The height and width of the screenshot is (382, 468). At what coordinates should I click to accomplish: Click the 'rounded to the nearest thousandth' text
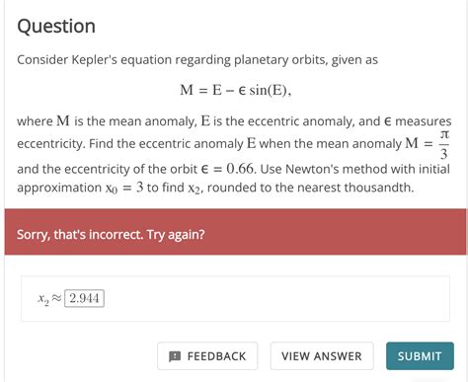pyautogui.click(x=310, y=188)
